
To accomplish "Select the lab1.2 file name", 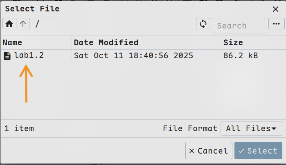I will coord(29,55).
